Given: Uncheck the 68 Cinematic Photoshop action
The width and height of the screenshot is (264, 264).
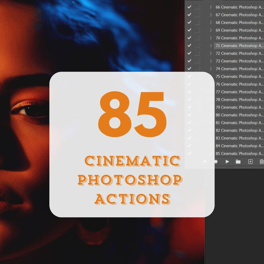Looking at the screenshot, I should [x=189, y=22].
